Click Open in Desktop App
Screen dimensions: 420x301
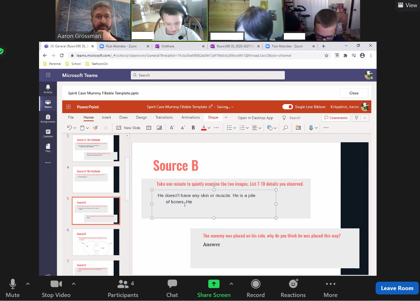(x=255, y=118)
